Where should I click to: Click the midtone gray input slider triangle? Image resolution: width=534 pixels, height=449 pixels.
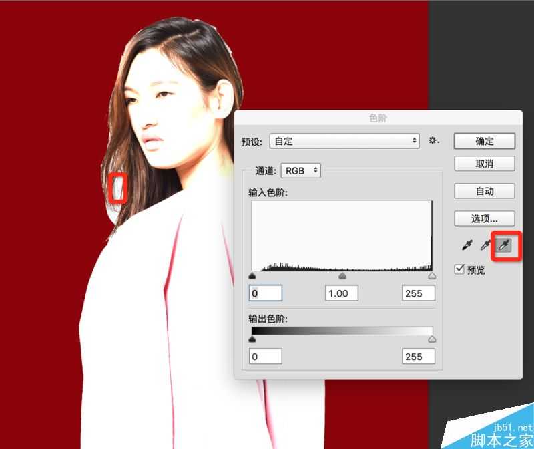342,275
